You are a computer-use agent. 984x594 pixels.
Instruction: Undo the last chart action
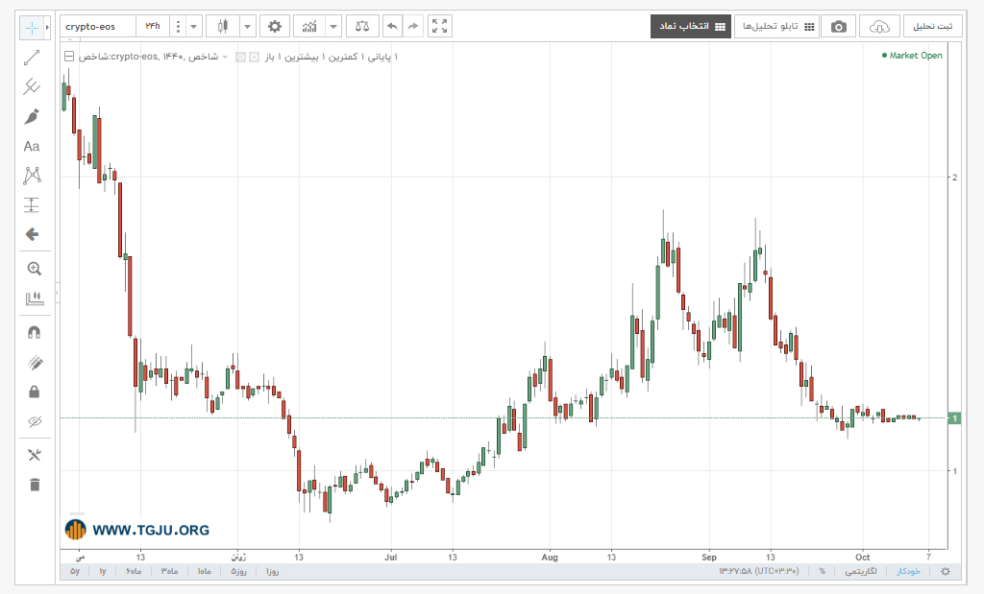coord(392,26)
